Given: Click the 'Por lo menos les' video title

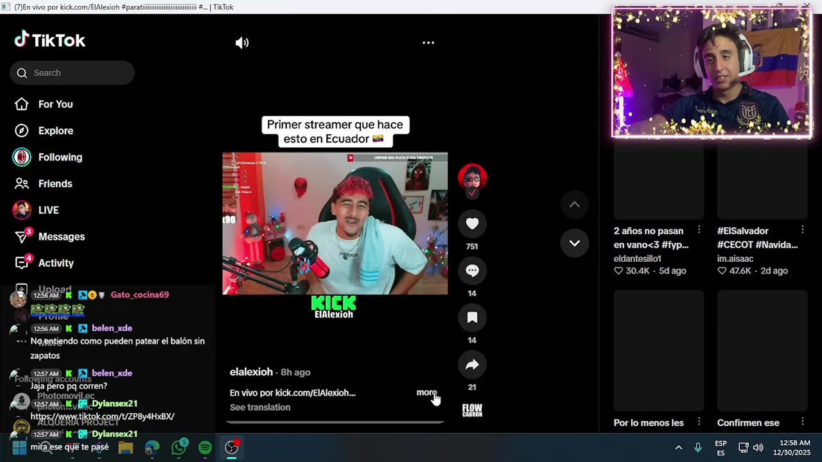Looking at the screenshot, I should pos(649,423).
